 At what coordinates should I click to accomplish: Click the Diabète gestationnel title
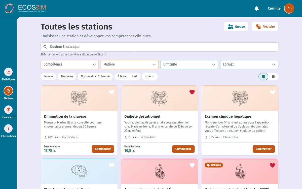(x=142, y=116)
